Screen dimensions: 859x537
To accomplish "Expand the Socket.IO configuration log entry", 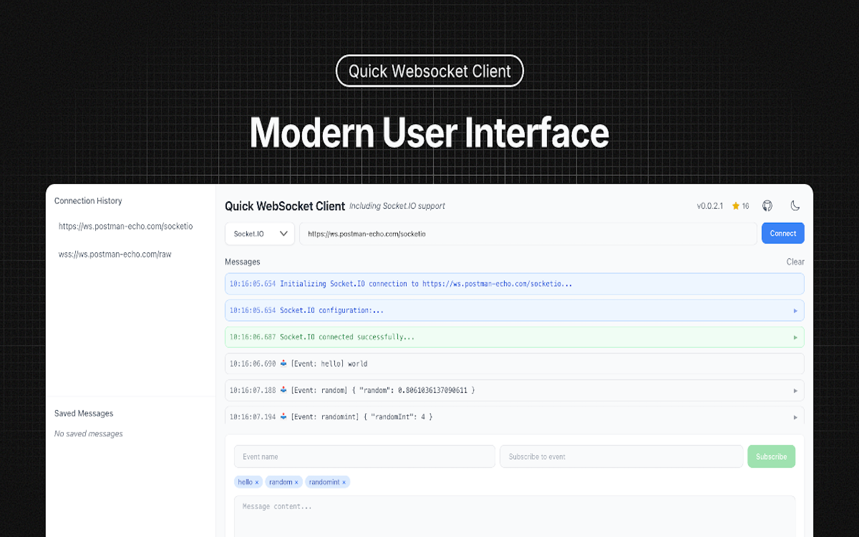I will coord(796,310).
